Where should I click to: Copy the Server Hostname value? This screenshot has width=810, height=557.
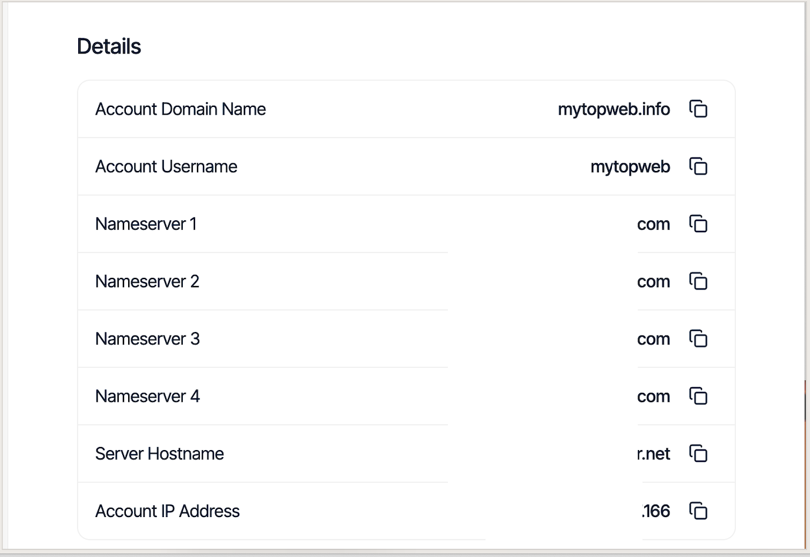click(698, 454)
